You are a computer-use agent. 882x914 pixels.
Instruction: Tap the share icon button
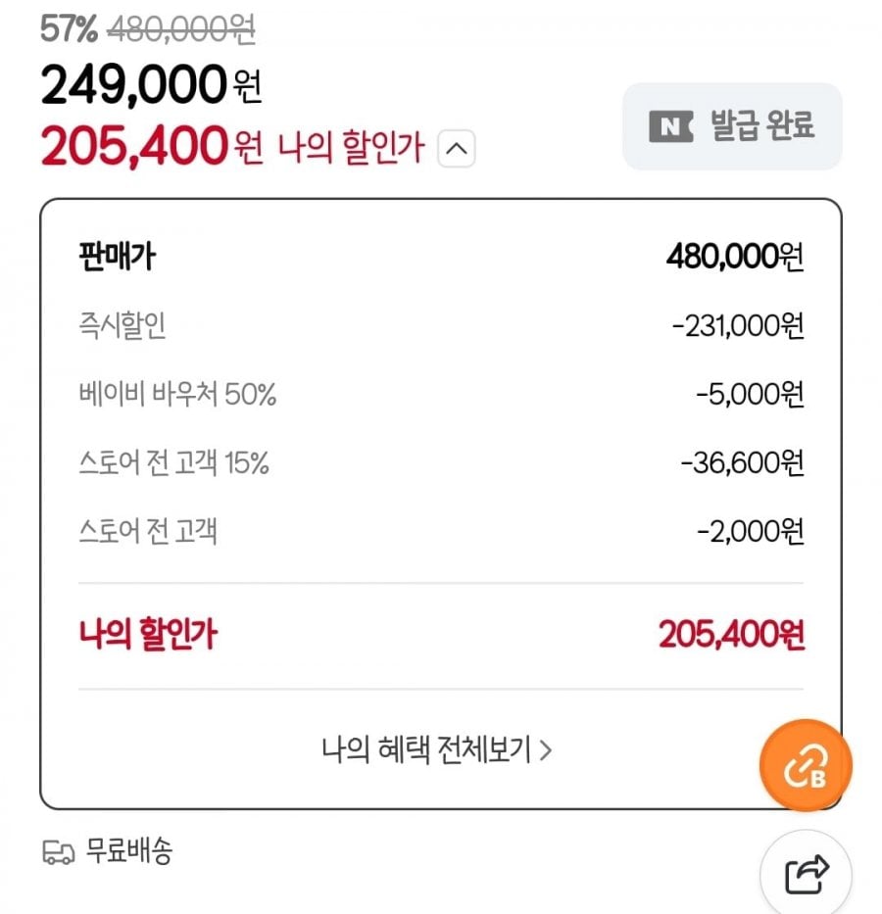pos(808,871)
